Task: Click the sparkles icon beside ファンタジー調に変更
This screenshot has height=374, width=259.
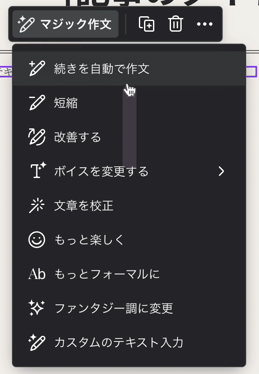Action: (37, 308)
